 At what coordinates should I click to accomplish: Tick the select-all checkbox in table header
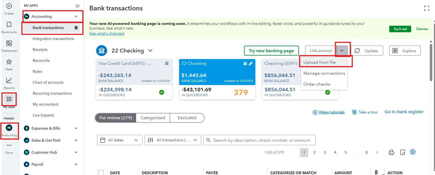tap(101, 173)
